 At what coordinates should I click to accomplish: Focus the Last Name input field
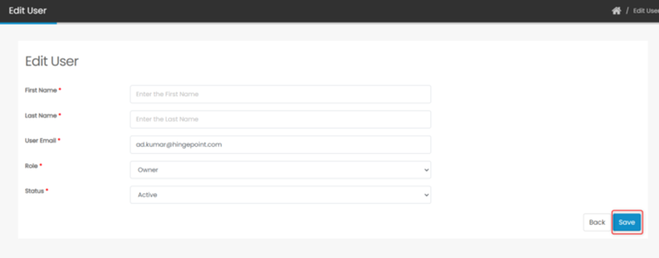coord(280,119)
